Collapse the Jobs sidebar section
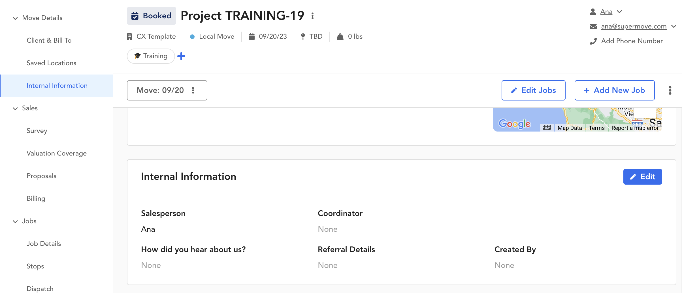682x293 pixels. pos(15,221)
